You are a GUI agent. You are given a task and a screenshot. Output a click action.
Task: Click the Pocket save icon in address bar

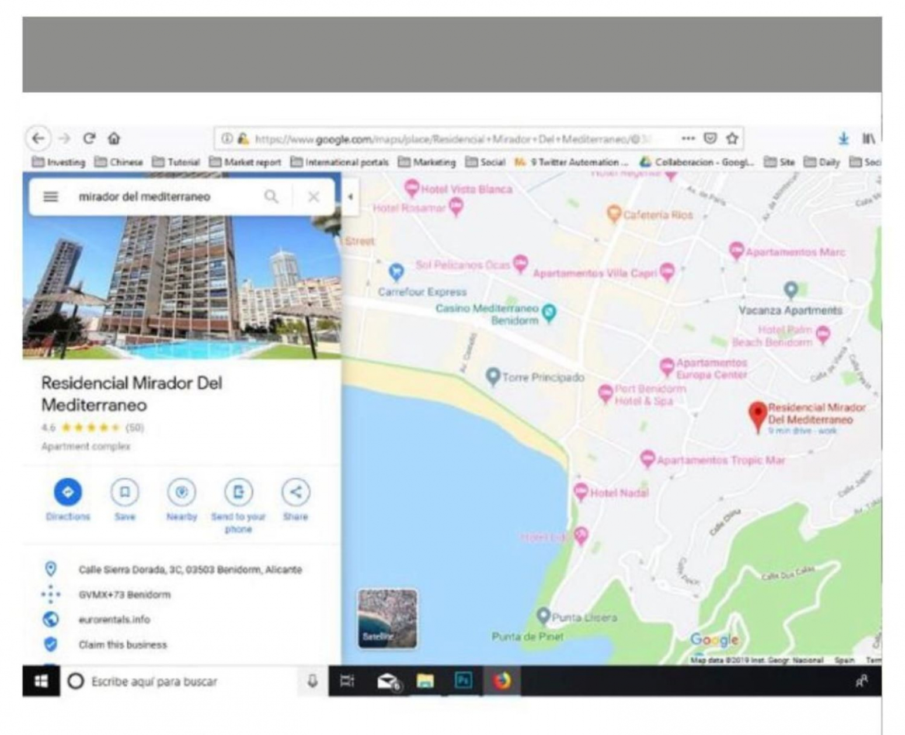710,138
